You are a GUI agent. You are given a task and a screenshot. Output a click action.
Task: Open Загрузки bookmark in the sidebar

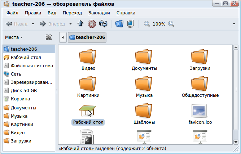coord(29,141)
